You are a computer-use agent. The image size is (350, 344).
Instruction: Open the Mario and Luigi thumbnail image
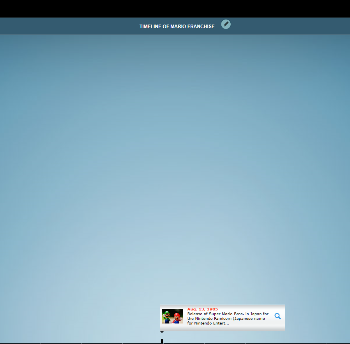click(x=172, y=316)
